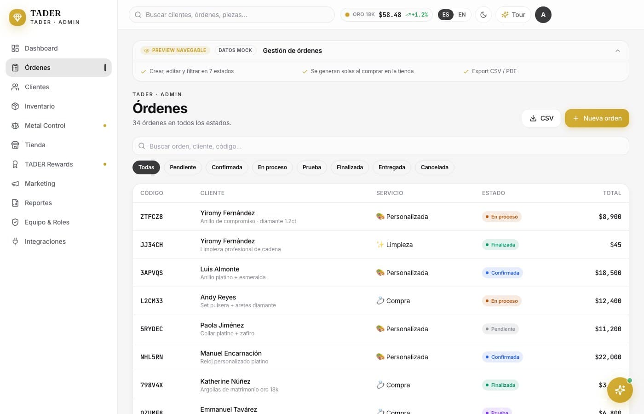Select Órdenes in the sidebar
The width and height of the screenshot is (644, 414).
(58, 68)
